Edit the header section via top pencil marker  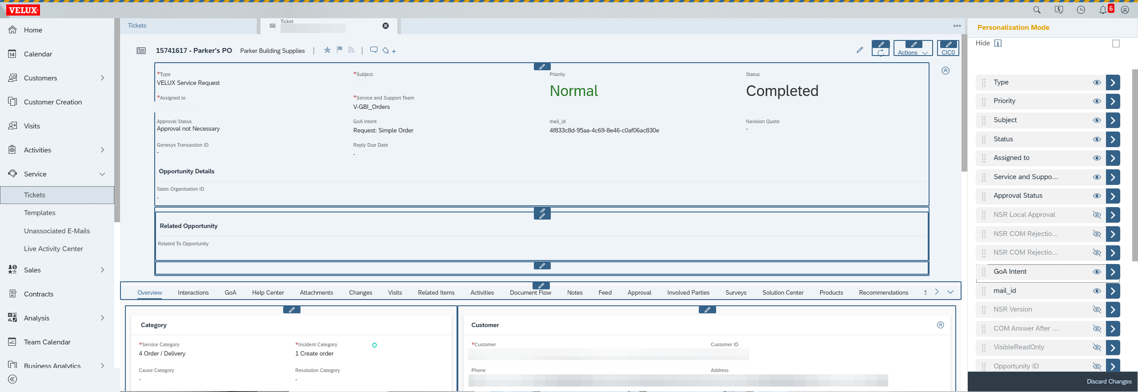pyautogui.click(x=542, y=67)
